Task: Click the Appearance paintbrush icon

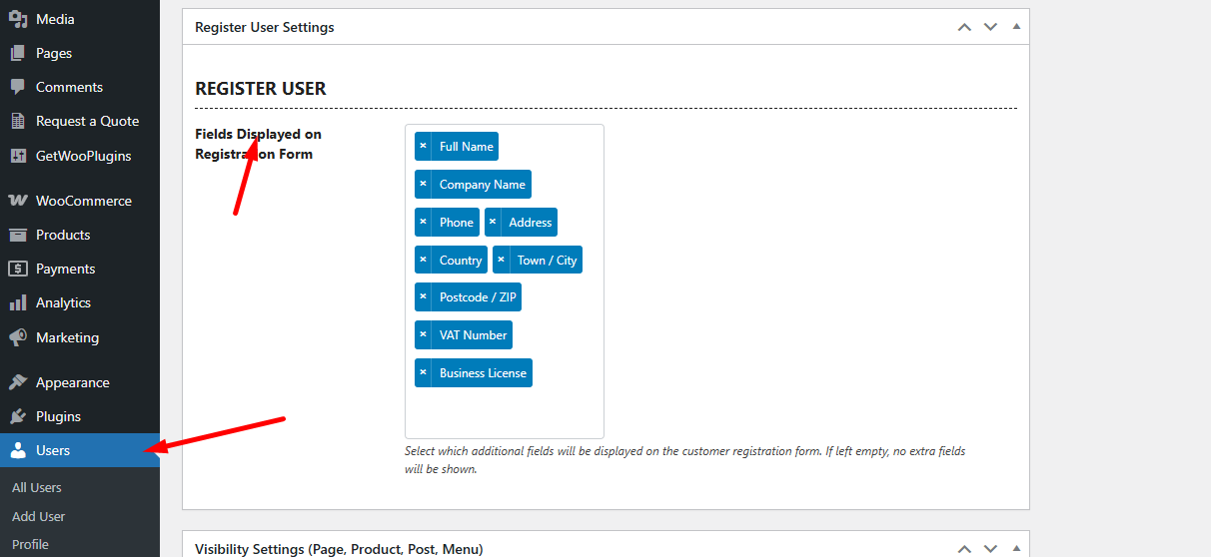Action: coord(18,382)
